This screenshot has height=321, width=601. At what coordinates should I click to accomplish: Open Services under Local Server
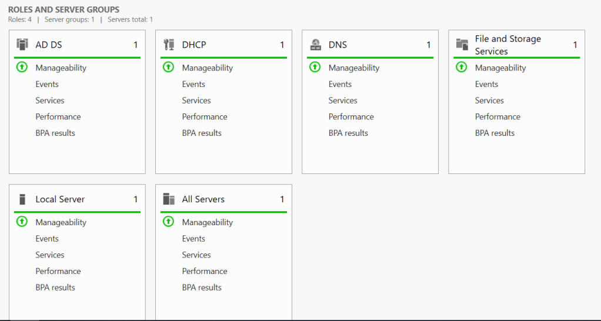point(50,255)
